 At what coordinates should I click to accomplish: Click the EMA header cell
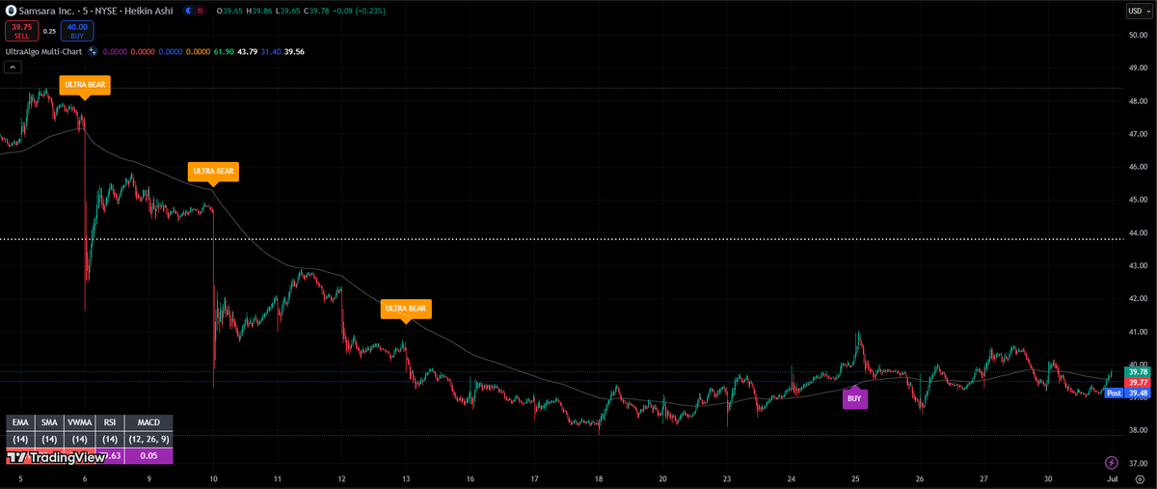click(x=20, y=422)
